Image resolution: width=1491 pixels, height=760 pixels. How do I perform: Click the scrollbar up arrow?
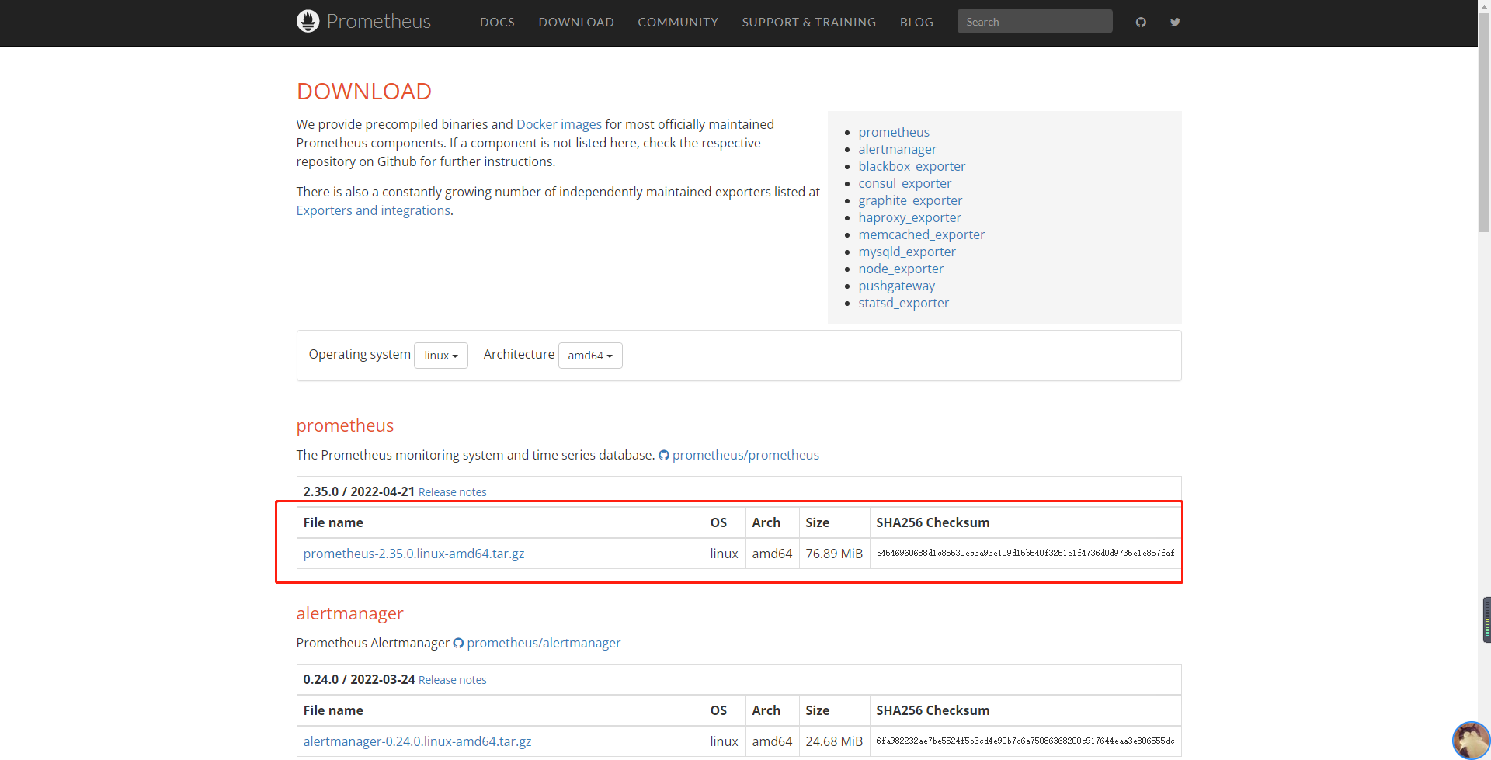coord(1484,6)
